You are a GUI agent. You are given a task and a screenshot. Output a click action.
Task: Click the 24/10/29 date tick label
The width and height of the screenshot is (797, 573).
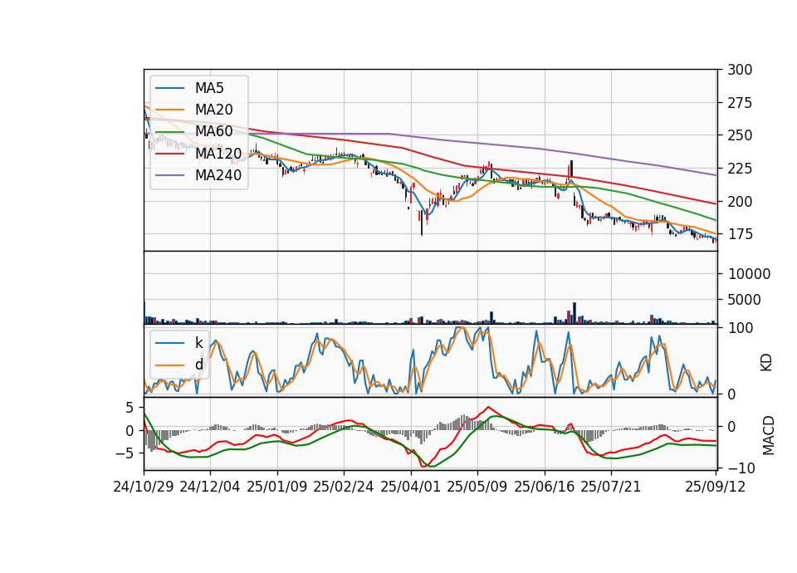pos(144,487)
